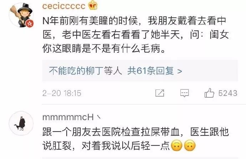Tap the 2-20 18:15 timestamp
Viewport: 246px width, 159px height.
[62, 93]
